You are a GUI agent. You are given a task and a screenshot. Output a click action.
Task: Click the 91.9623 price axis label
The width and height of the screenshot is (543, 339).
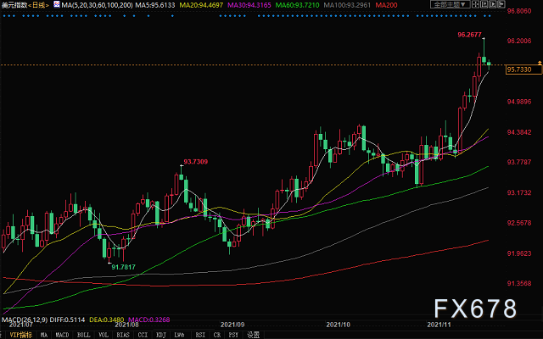click(519, 253)
